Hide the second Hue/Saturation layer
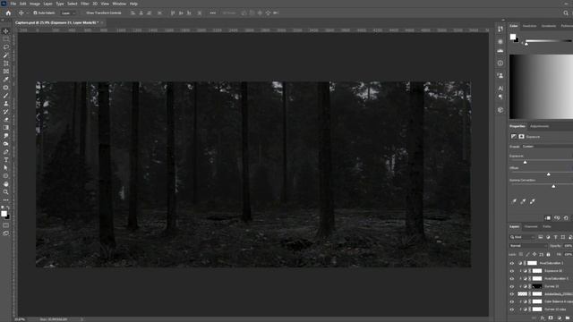This screenshot has height=322, width=573. [x=511, y=278]
